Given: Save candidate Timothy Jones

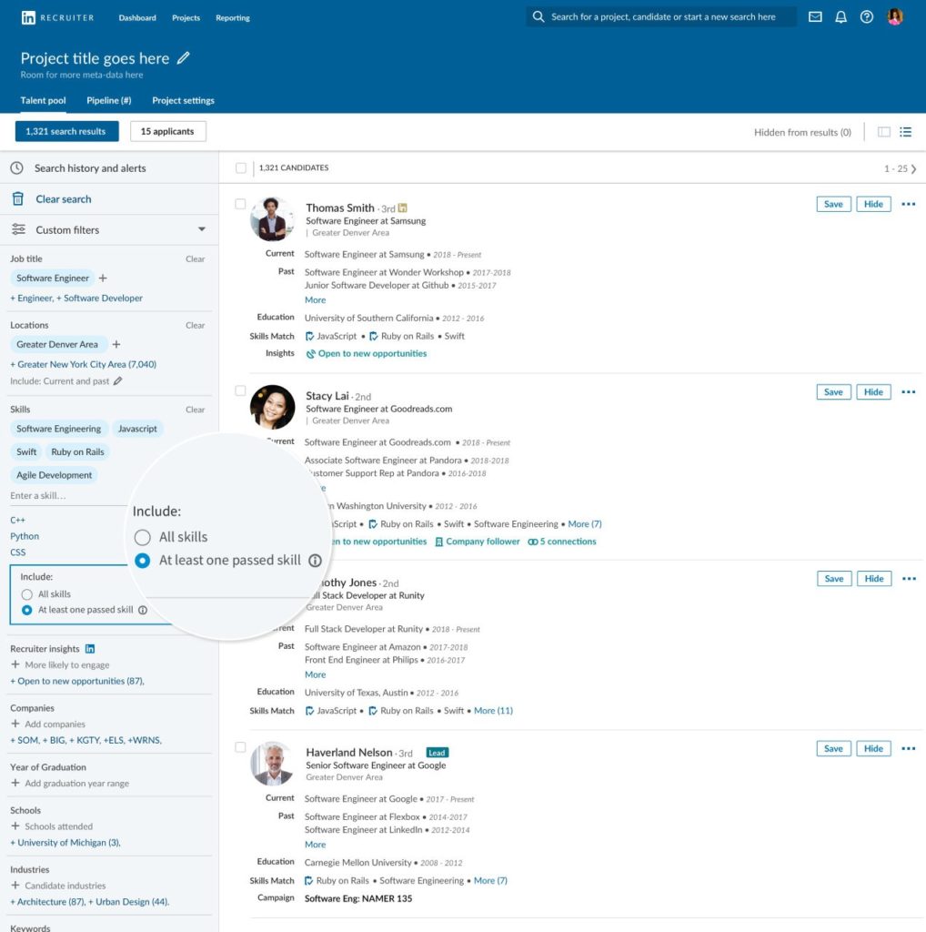Looking at the screenshot, I should [x=834, y=578].
